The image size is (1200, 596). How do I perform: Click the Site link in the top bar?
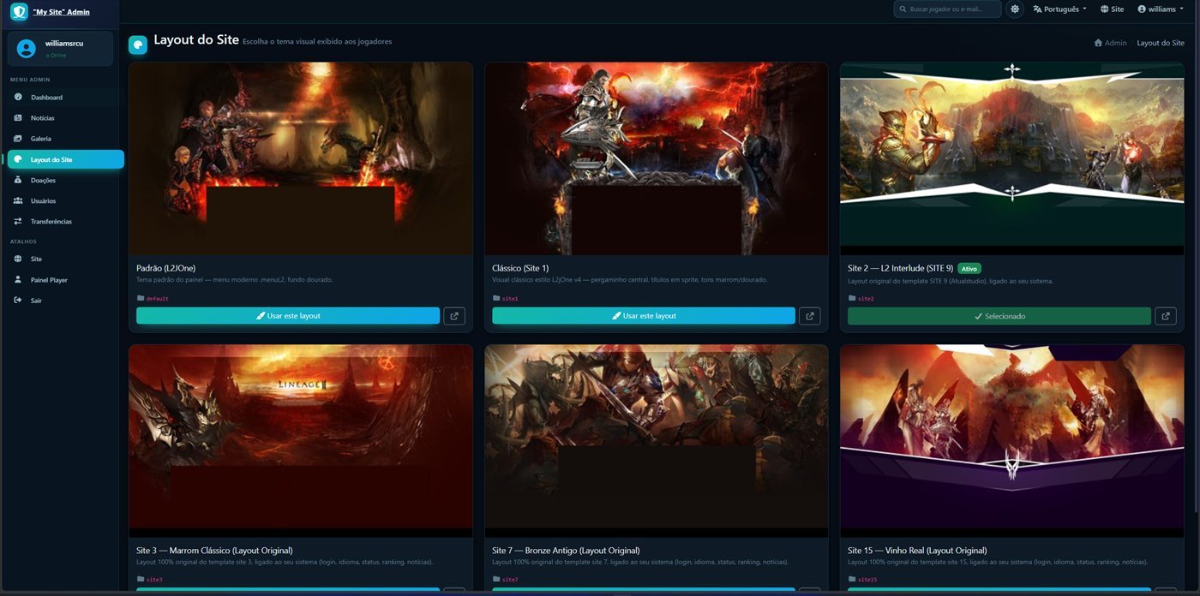click(1112, 9)
